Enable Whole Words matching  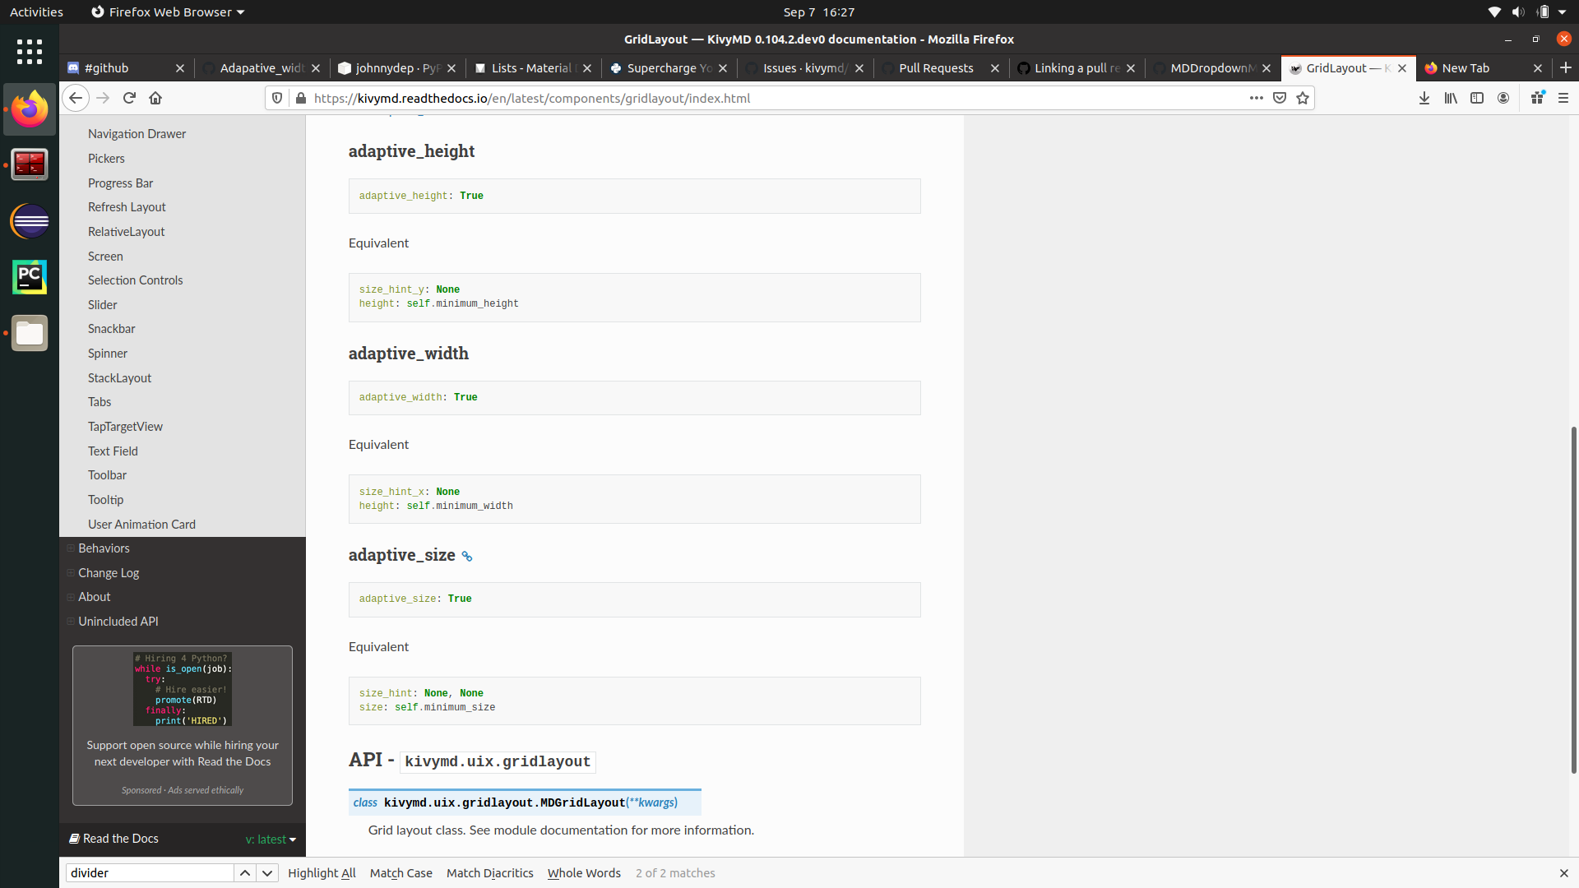[x=584, y=872]
